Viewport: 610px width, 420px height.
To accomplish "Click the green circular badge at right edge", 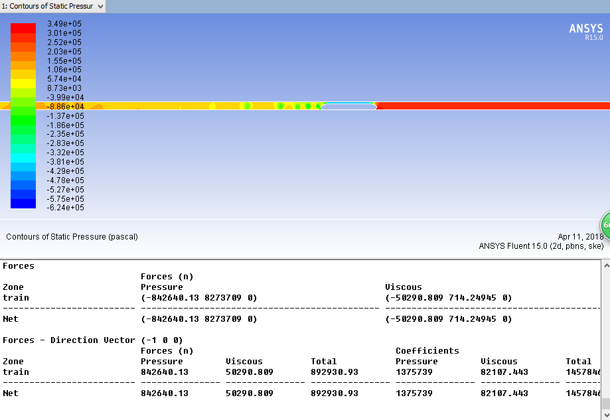I will 605,226.
